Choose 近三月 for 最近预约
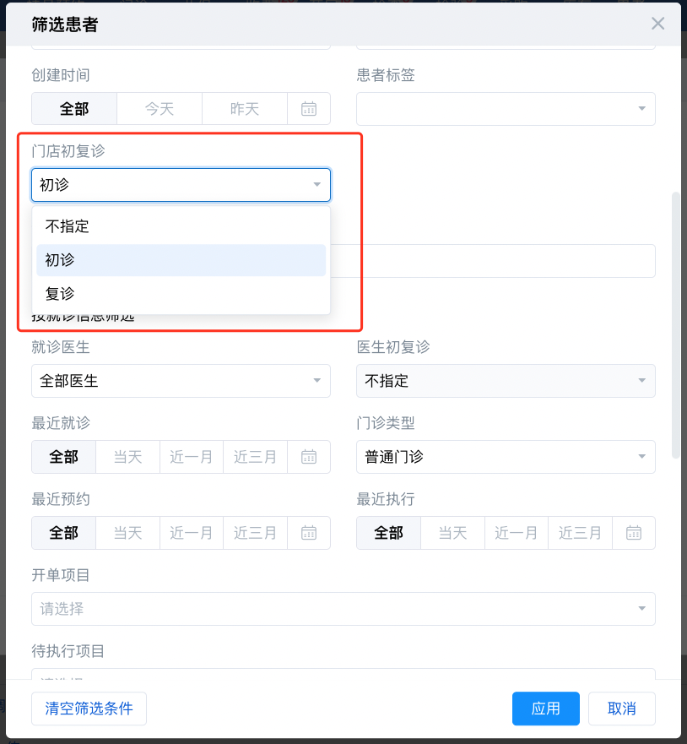The image size is (687, 744). (256, 533)
